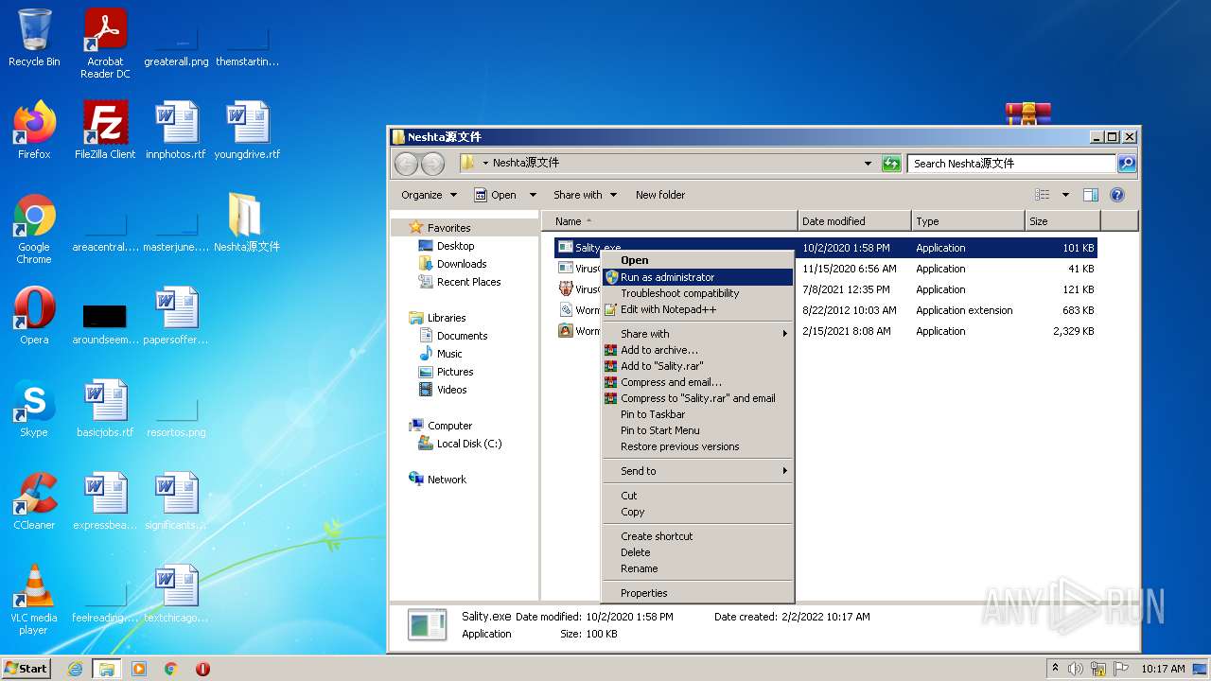This screenshot has height=681, width=1211.
Task: Sort by the Size column header
Action: pos(1062,221)
